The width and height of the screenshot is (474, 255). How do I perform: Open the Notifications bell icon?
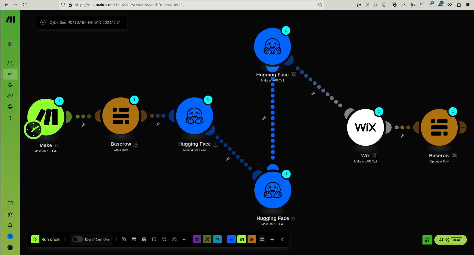tap(10, 225)
